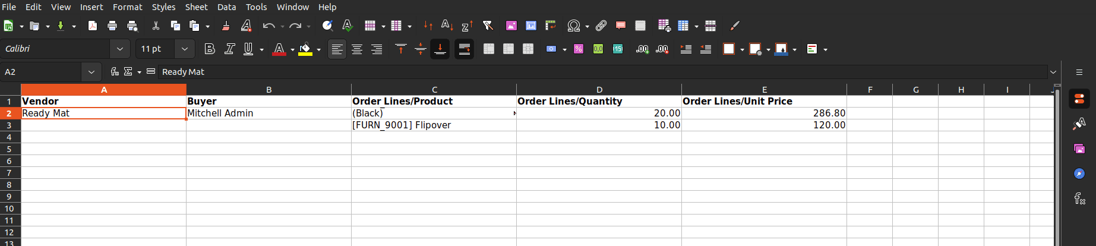Insert an image with the picture icon

point(511,26)
